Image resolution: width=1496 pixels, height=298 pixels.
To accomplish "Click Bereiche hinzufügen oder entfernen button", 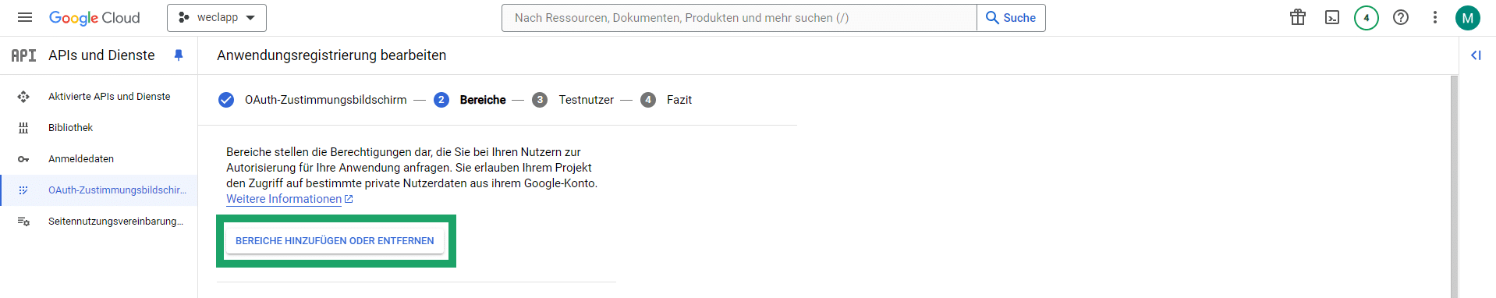I will click(x=335, y=241).
